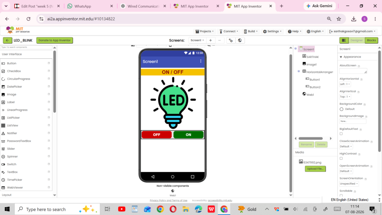
Task: Tap the phone preview recents square
Action: point(192,177)
